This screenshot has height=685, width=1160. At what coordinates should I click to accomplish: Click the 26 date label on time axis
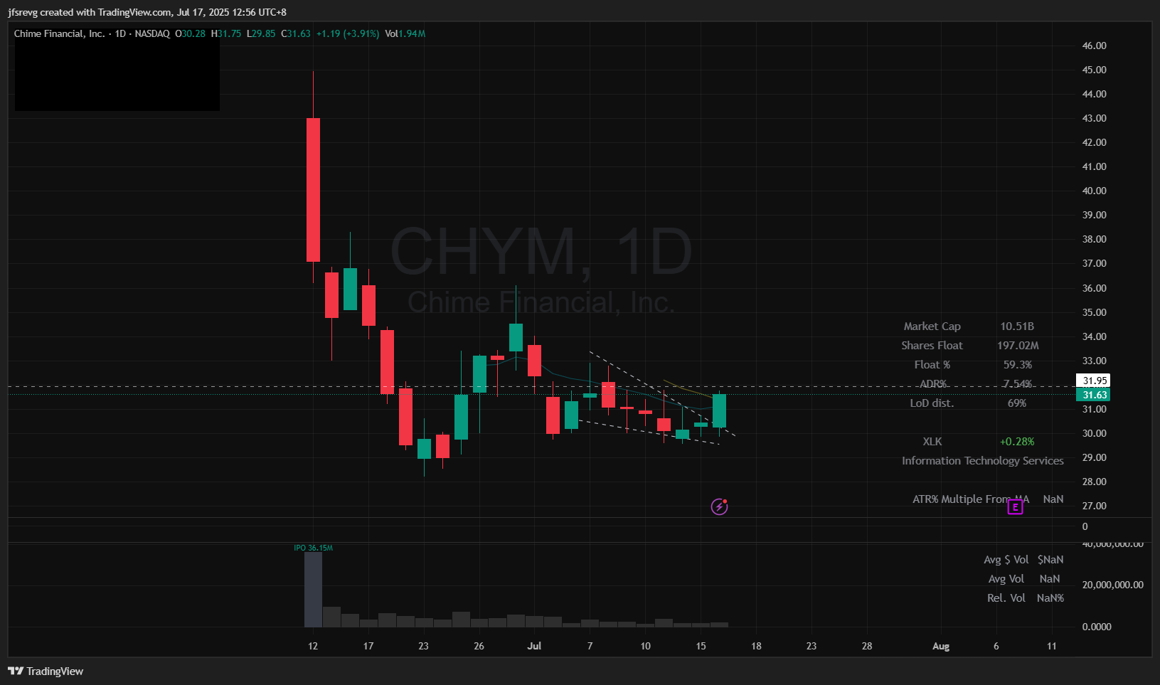[x=479, y=646]
